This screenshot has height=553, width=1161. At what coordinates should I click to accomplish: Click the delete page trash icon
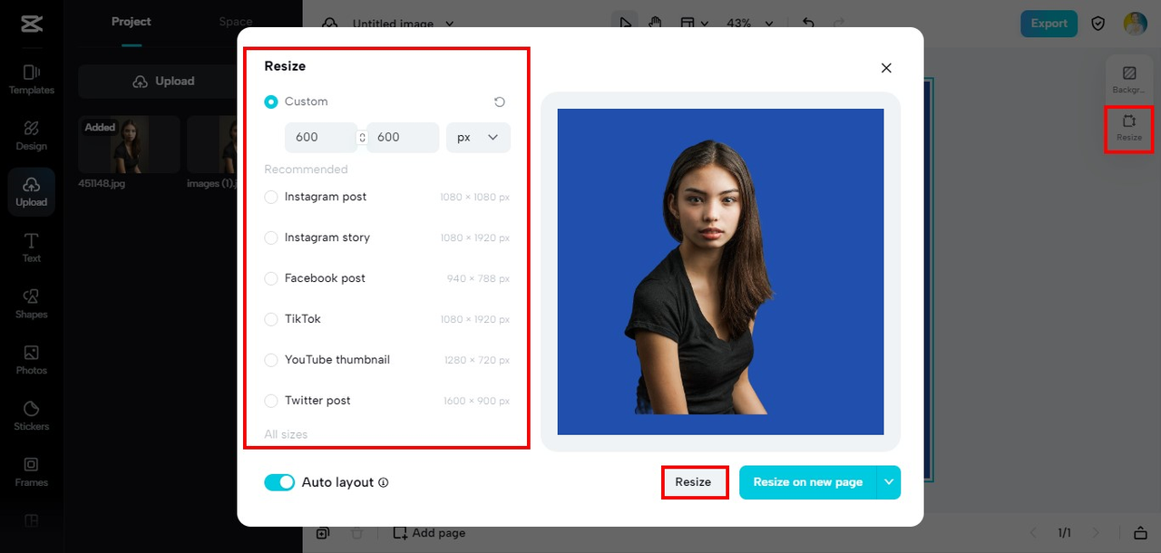point(356,533)
